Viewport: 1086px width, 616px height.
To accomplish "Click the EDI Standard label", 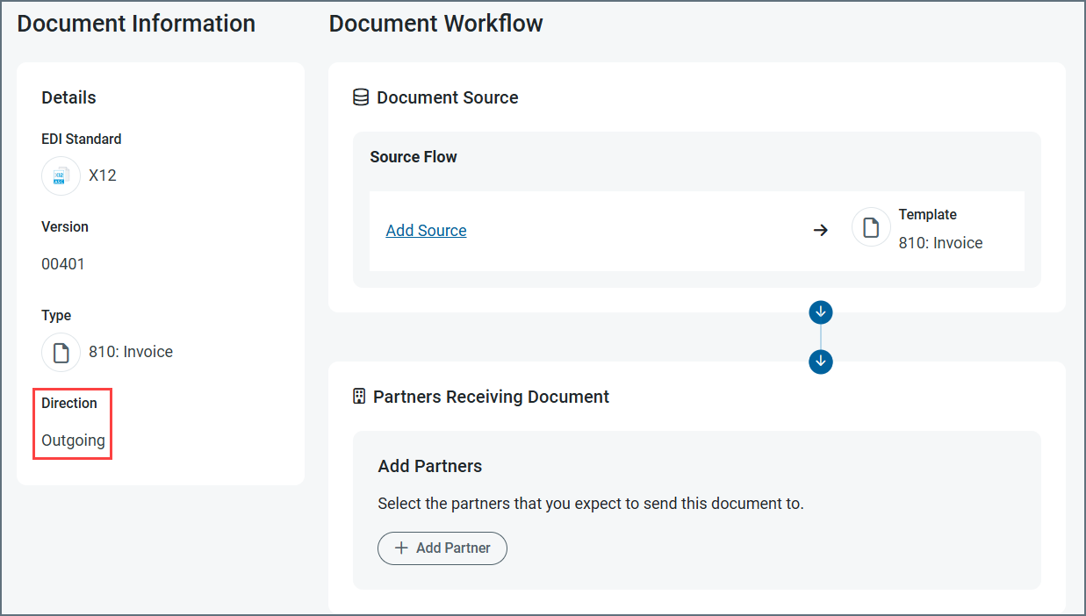I will pos(82,139).
